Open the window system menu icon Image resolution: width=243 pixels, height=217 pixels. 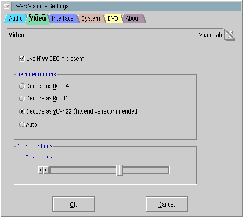(7, 7)
